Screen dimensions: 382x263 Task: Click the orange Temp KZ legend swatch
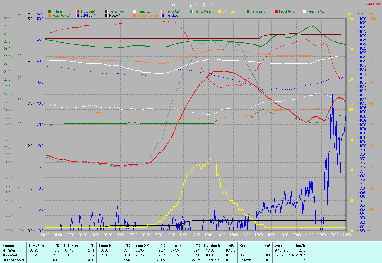click(x=163, y=11)
